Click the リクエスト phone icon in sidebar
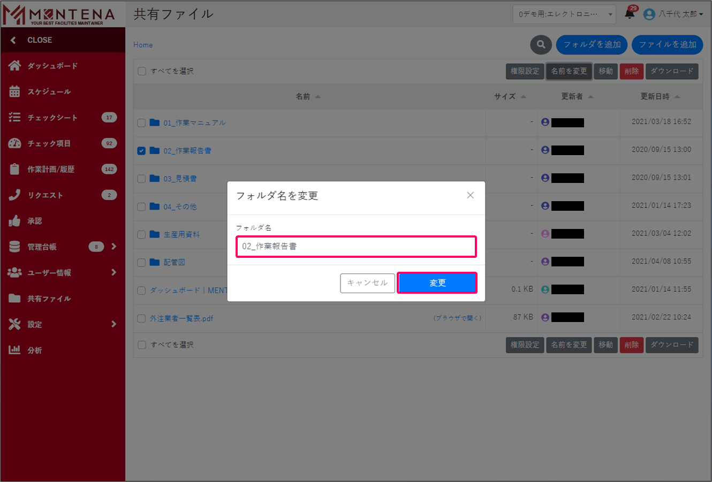The image size is (712, 482). (14, 195)
